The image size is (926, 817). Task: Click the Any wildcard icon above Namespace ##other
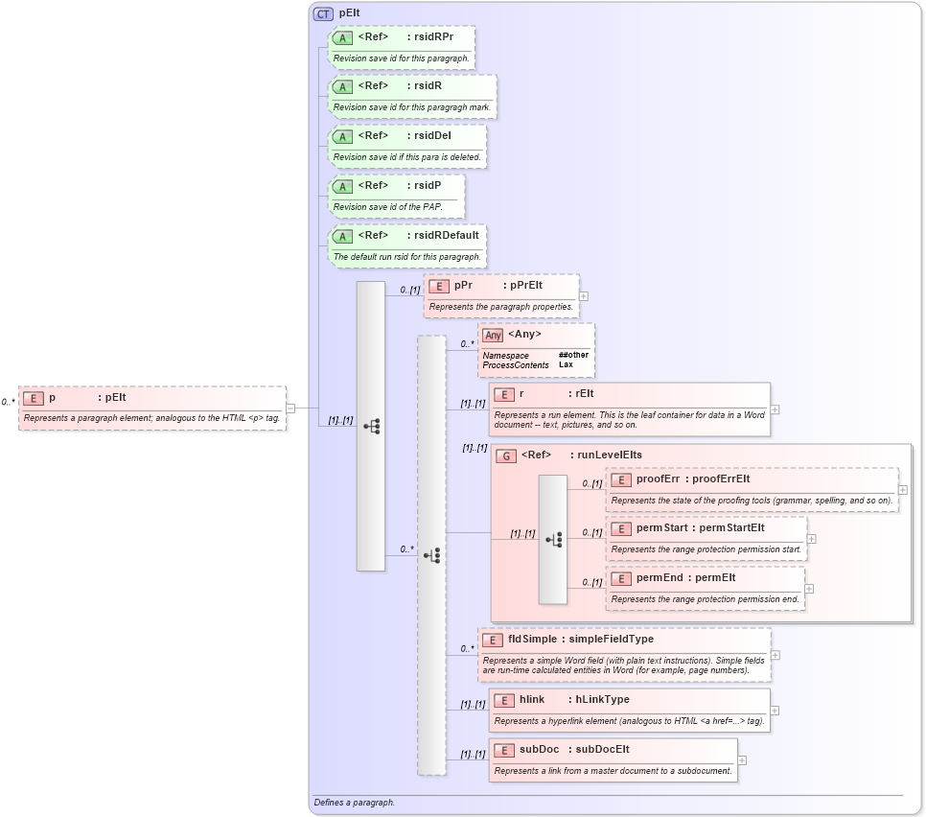tap(493, 335)
